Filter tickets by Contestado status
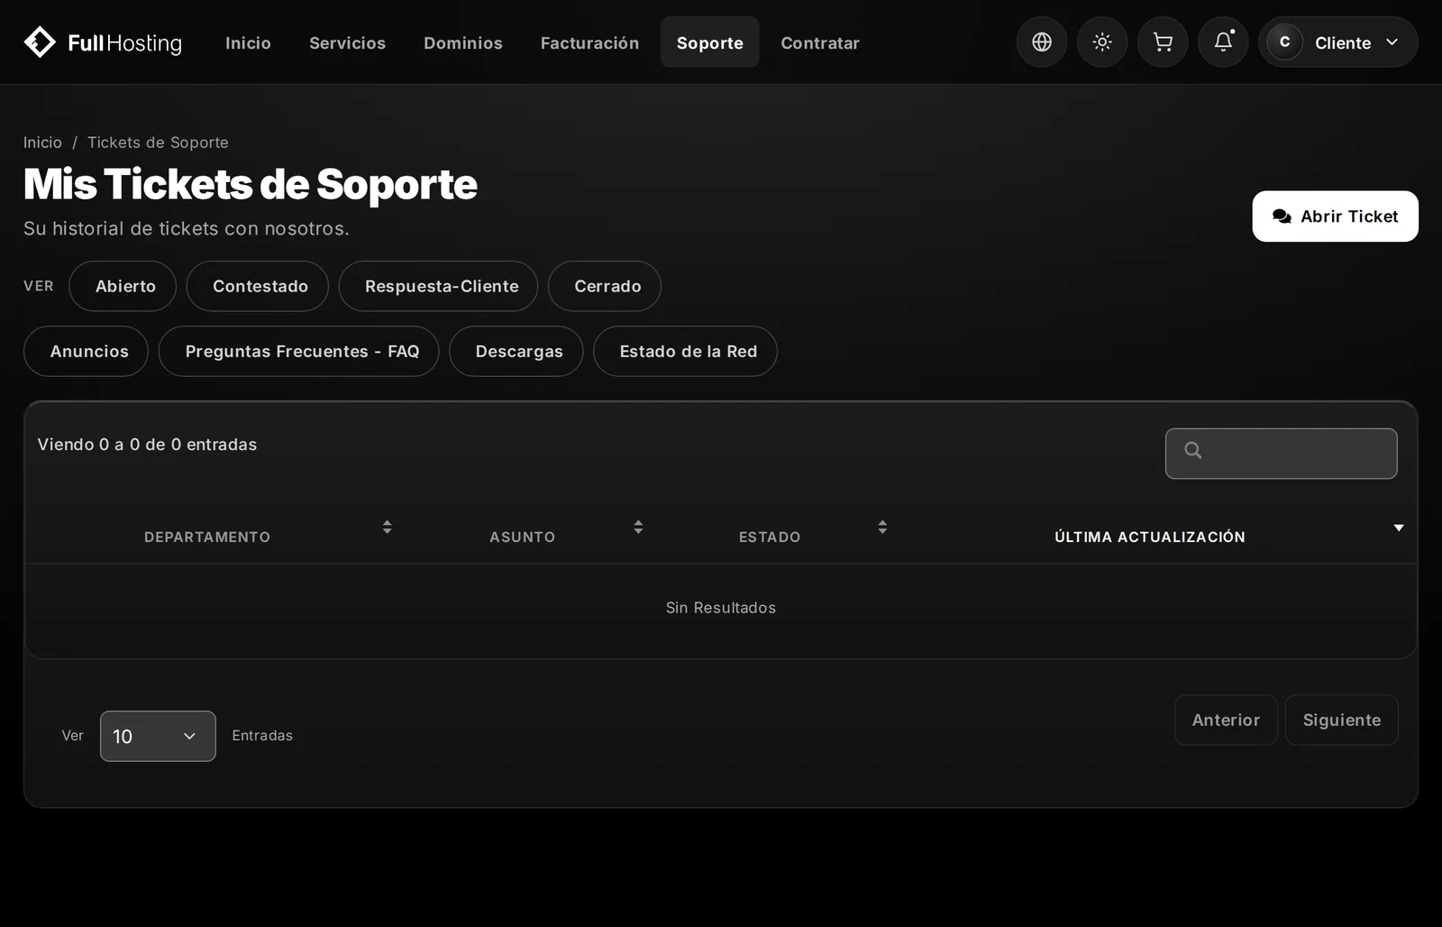This screenshot has height=927, width=1442. pos(258,286)
